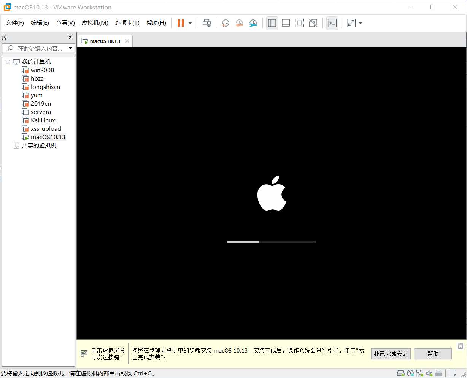The height and width of the screenshot is (378, 467).
Task: Dismiss the yellow installation hint bar
Action: tap(461, 346)
